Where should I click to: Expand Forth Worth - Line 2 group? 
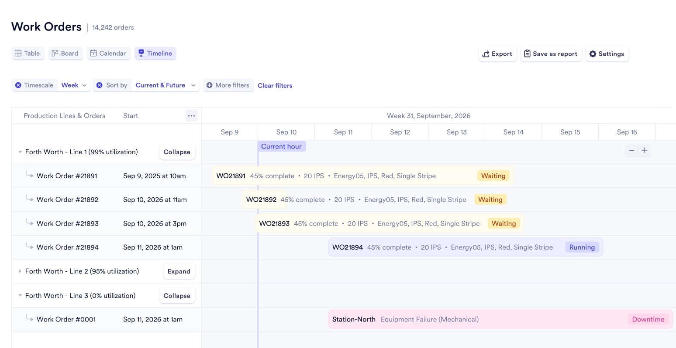click(179, 271)
